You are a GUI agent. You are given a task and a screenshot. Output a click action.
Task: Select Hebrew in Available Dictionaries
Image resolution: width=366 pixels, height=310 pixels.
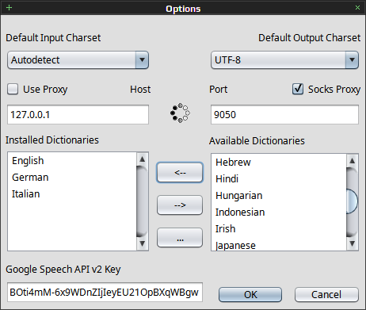(279, 163)
